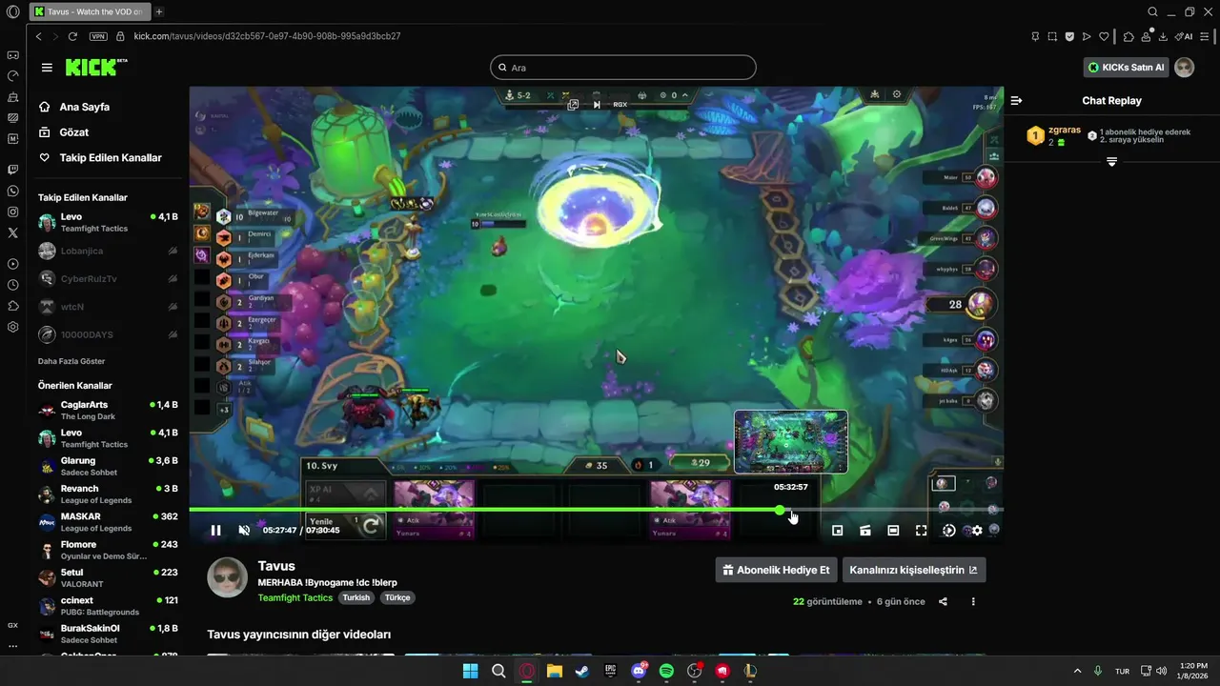Open Lobanjica offline channel
Screen dimensions: 1220x686
click(108, 251)
